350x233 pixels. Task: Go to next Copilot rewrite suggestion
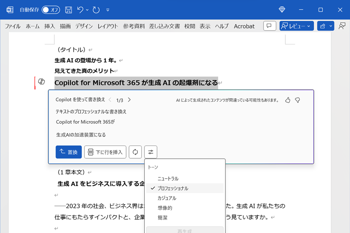129,100
